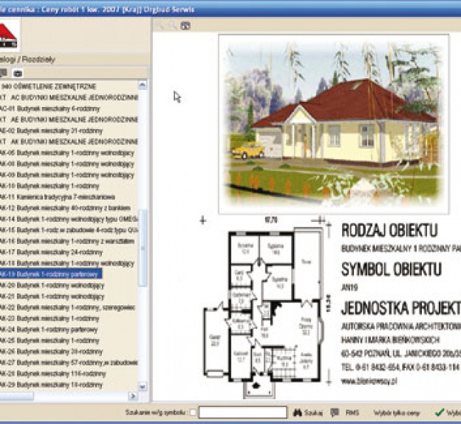The height and width of the screenshot is (424, 461).
Task: Click the RMS speech-bubble button
Action: point(344,413)
